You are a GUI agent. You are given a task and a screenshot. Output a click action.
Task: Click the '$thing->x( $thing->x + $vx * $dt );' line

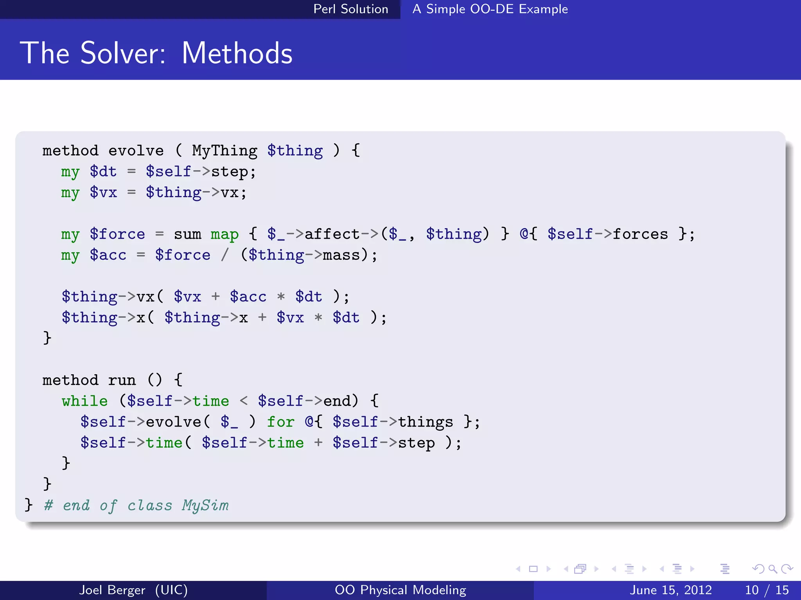224,318
